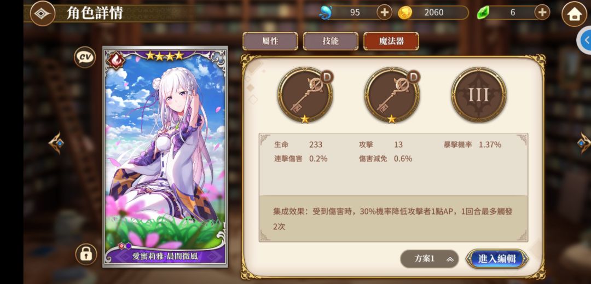This screenshot has width=591, height=284.
Task: Tap the 愛蜜莉雅 character card artwork
Action: pos(165,157)
